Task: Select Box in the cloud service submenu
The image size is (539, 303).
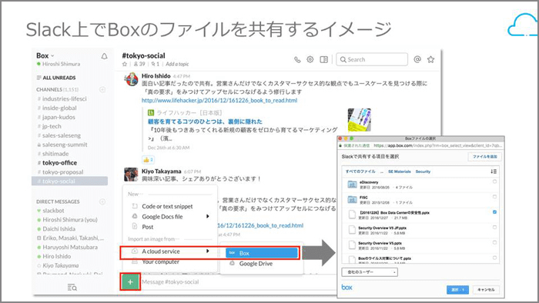Action: click(x=262, y=253)
